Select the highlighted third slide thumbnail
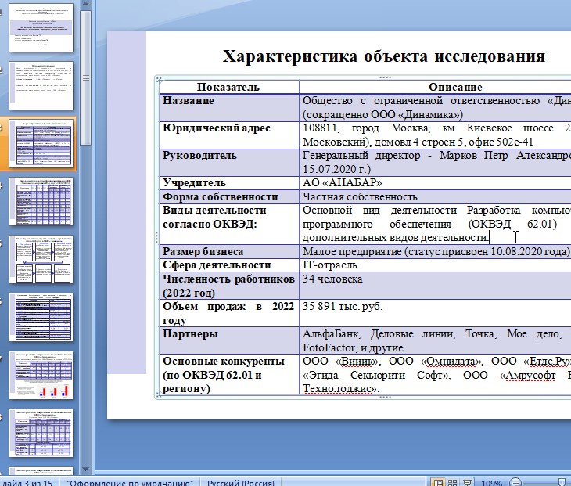This screenshot has width=571, height=486. point(41,143)
